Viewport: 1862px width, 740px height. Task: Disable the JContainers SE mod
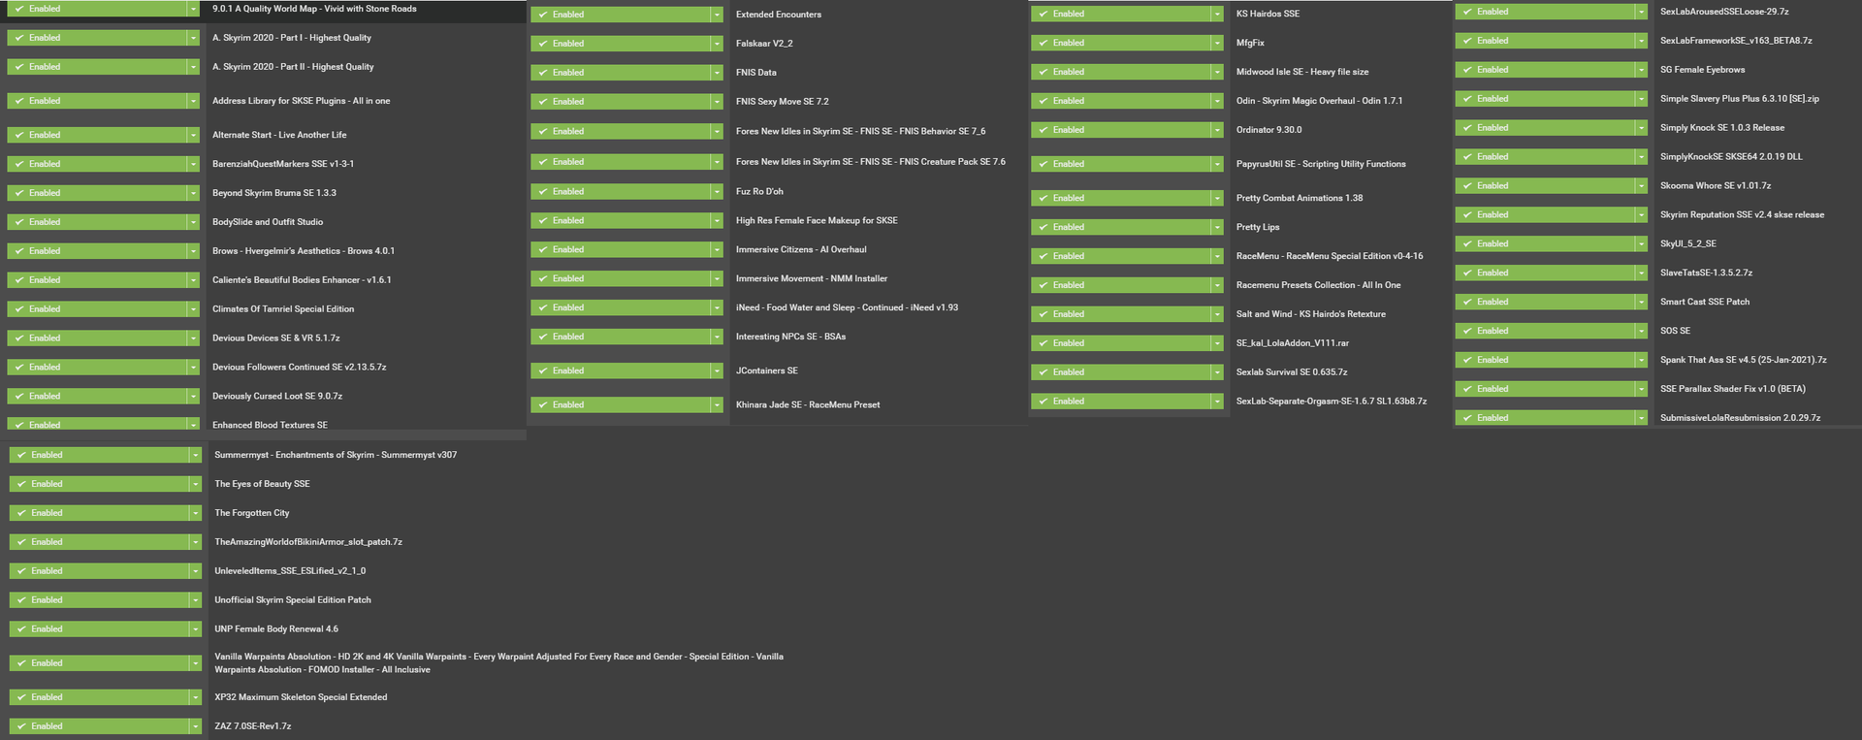[x=621, y=370]
